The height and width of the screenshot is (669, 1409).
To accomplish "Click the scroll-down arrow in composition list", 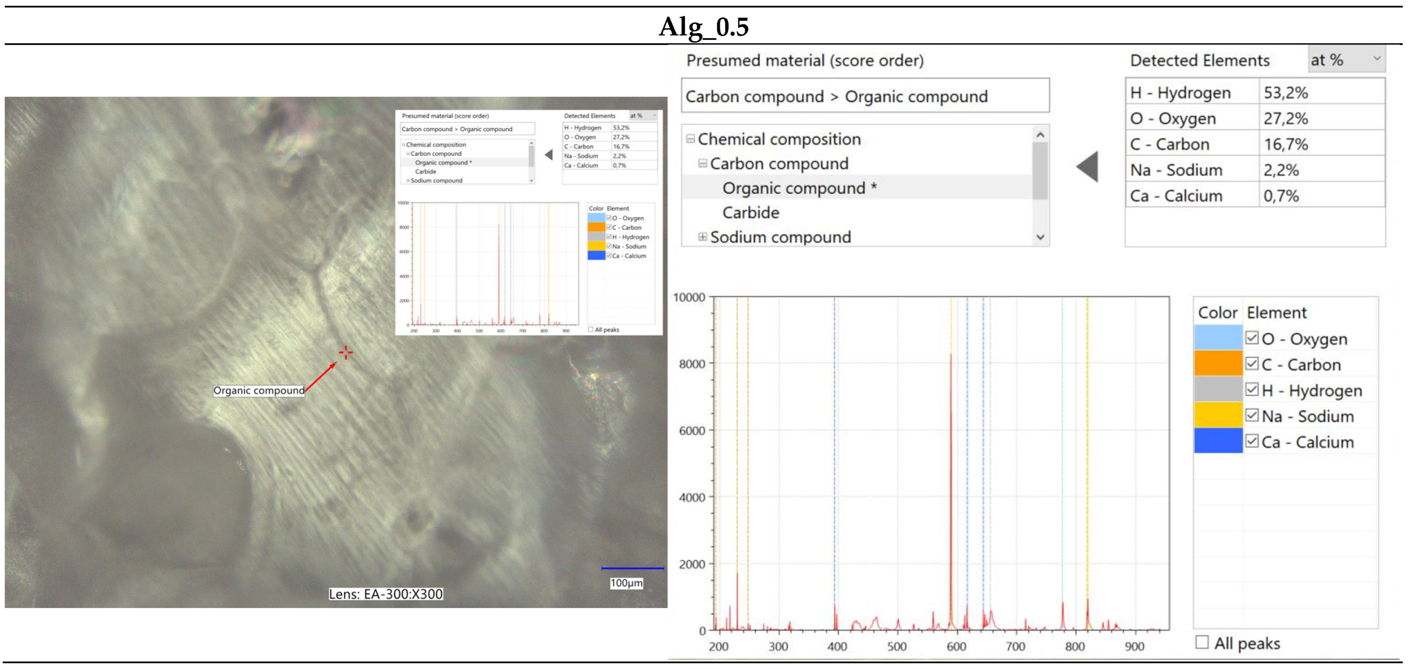I will (x=1040, y=237).
